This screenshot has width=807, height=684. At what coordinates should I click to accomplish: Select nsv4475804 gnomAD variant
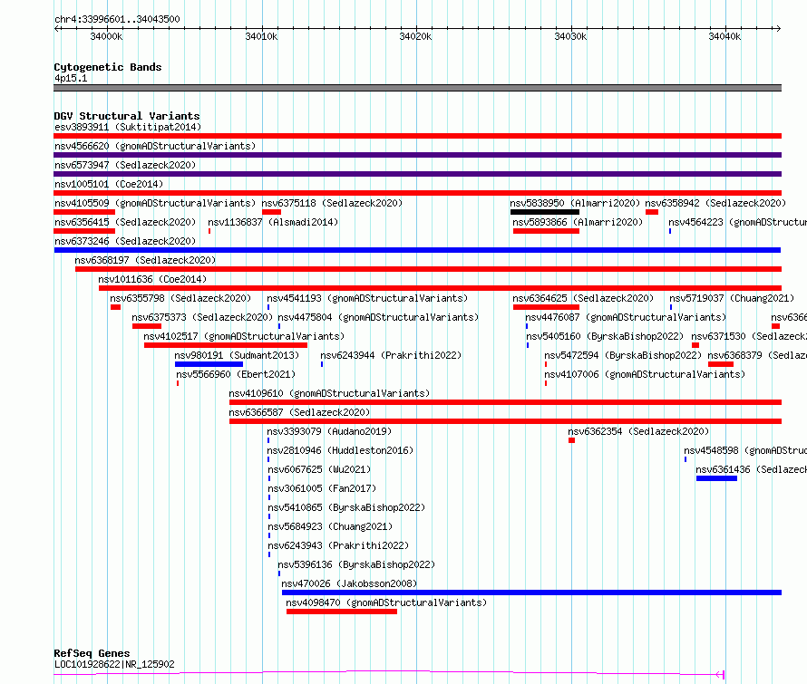coord(378,317)
